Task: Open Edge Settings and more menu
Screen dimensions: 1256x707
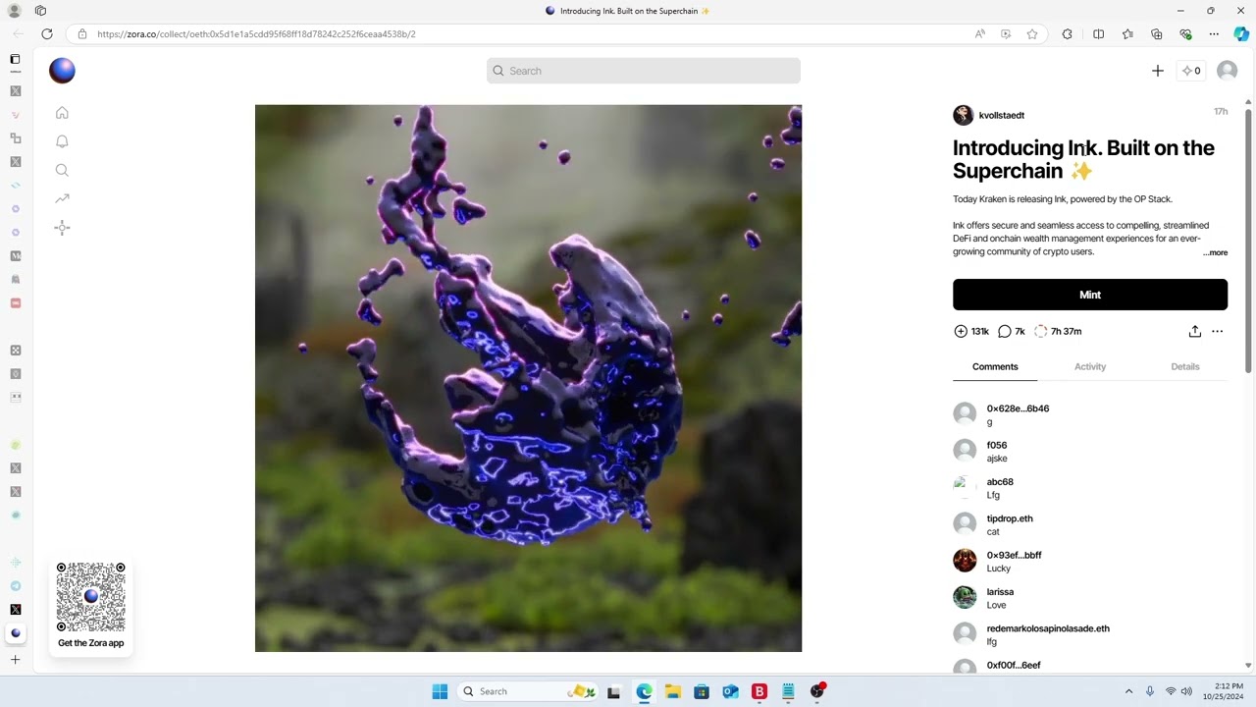Action: pos(1214,33)
